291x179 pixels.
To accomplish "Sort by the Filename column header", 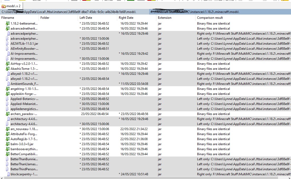I will click(20, 18).
